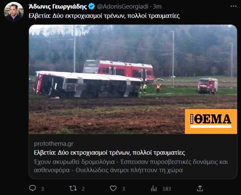Click the blue verified badge
The image size is (241, 195).
tap(92, 6)
